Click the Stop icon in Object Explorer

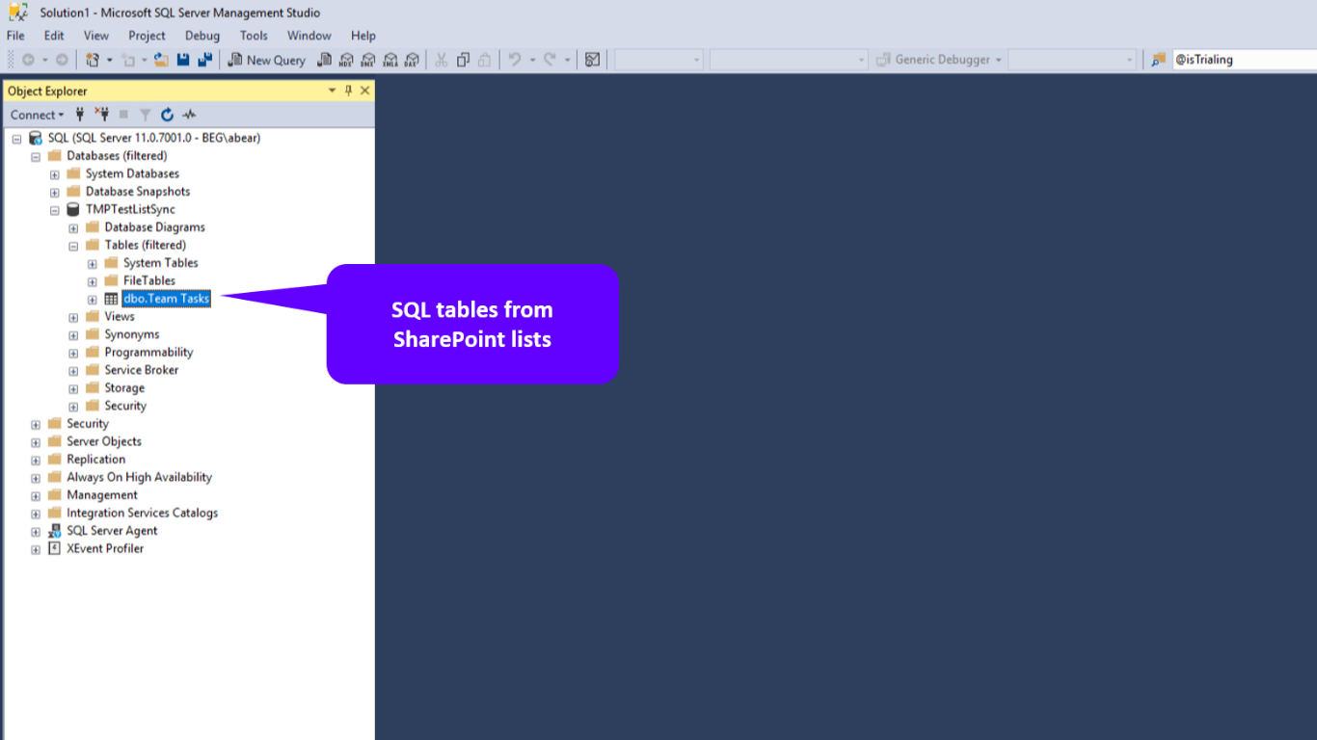[123, 115]
